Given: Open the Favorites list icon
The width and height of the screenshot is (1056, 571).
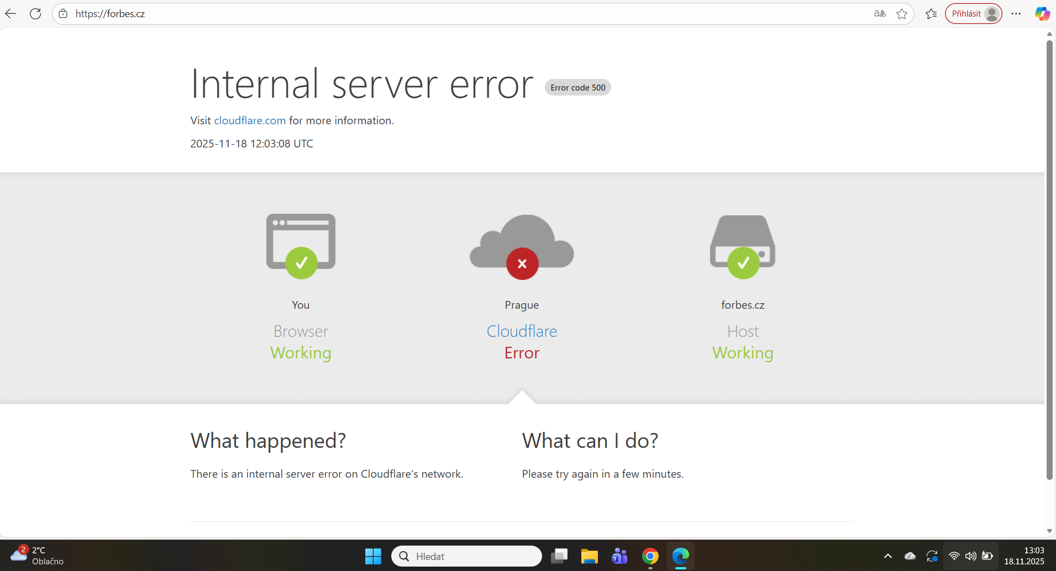Looking at the screenshot, I should click(x=931, y=14).
